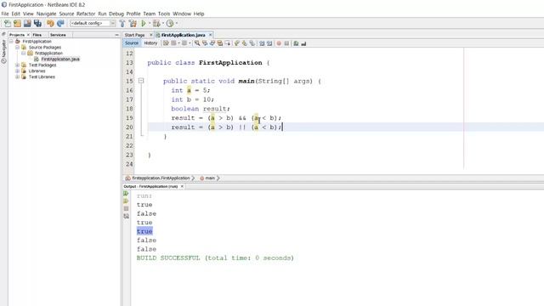Open the Navigator side panel tab

coord(3,51)
